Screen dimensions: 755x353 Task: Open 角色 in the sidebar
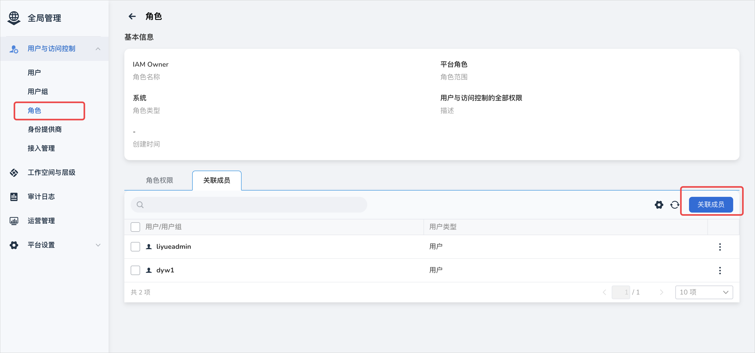click(x=34, y=111)
